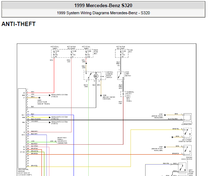
Task: Click the engine hood switch symbol
Action: tap(187, 150)
